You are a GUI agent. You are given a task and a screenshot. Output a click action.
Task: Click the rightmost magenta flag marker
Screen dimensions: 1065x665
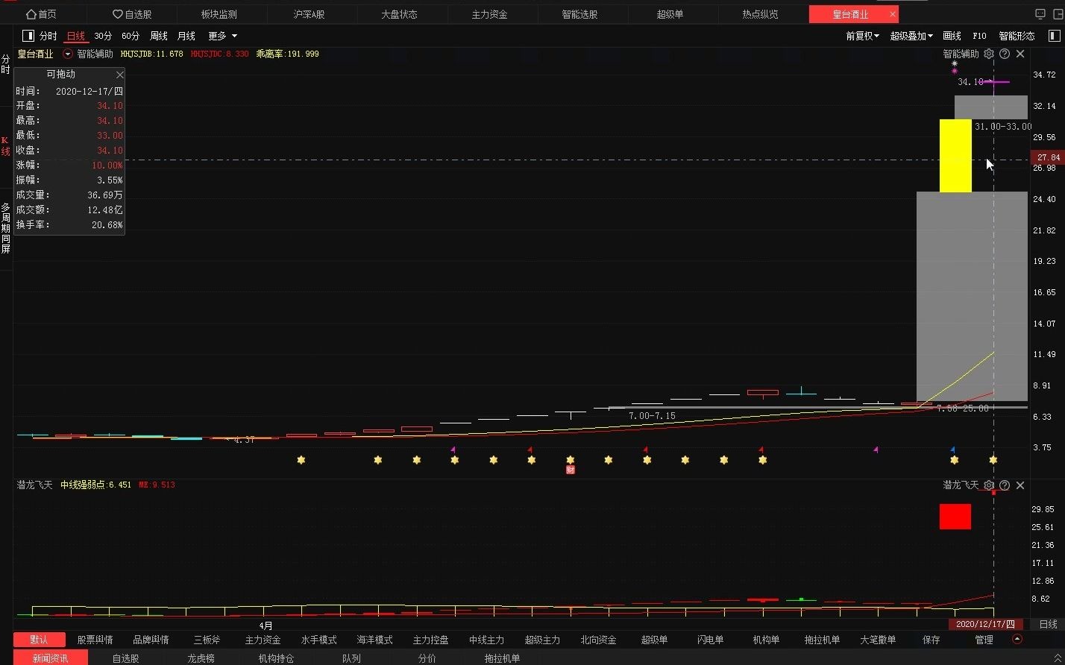876,450
